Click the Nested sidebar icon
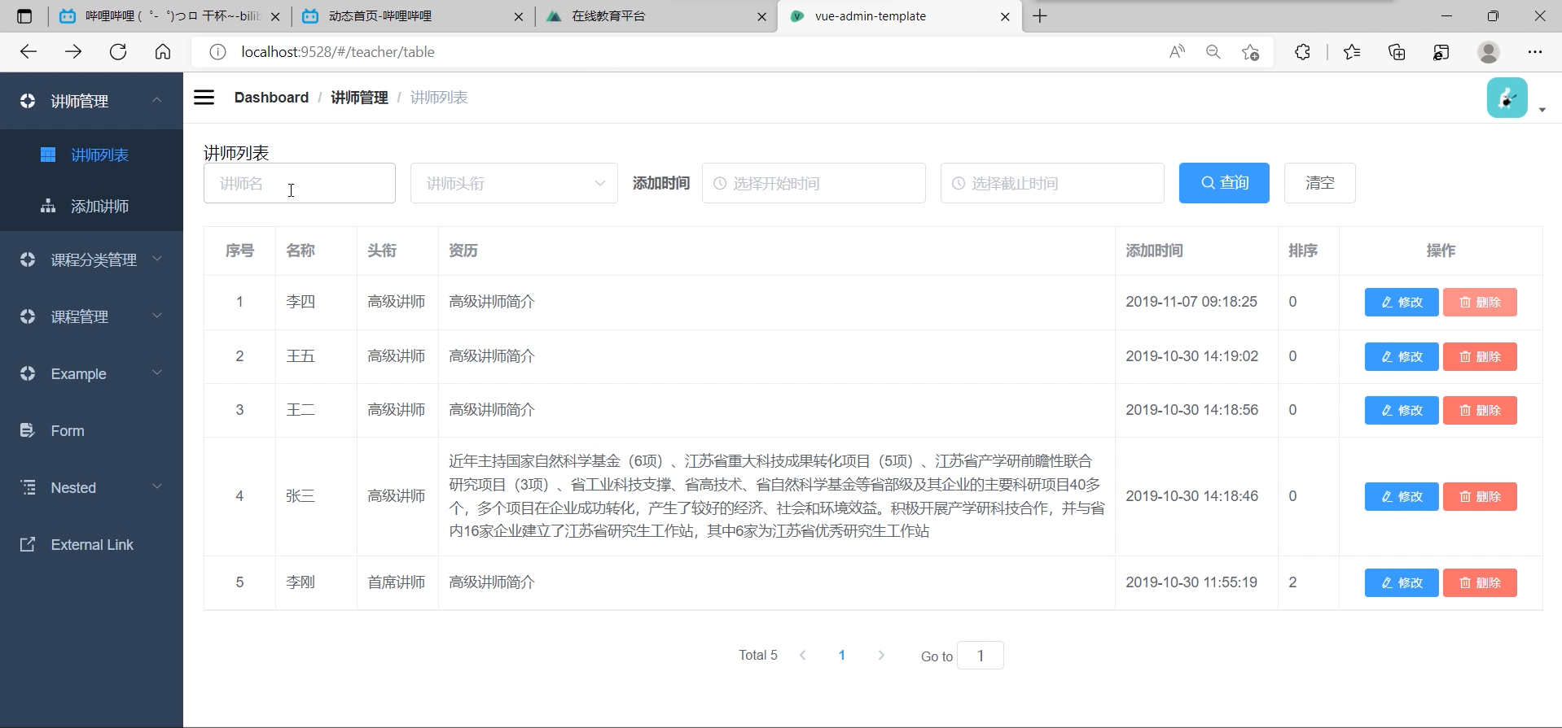 tap(28, 487)
